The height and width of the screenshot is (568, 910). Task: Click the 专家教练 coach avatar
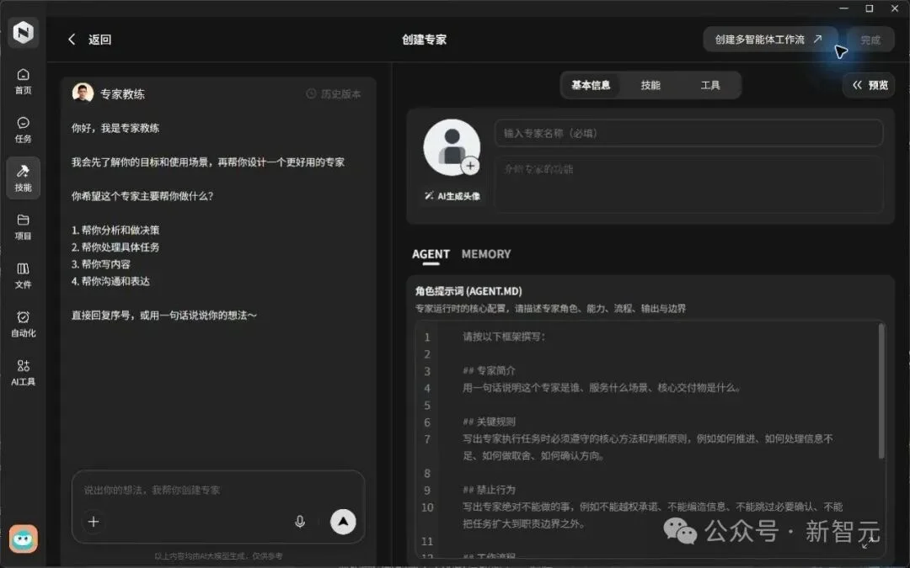83,93
